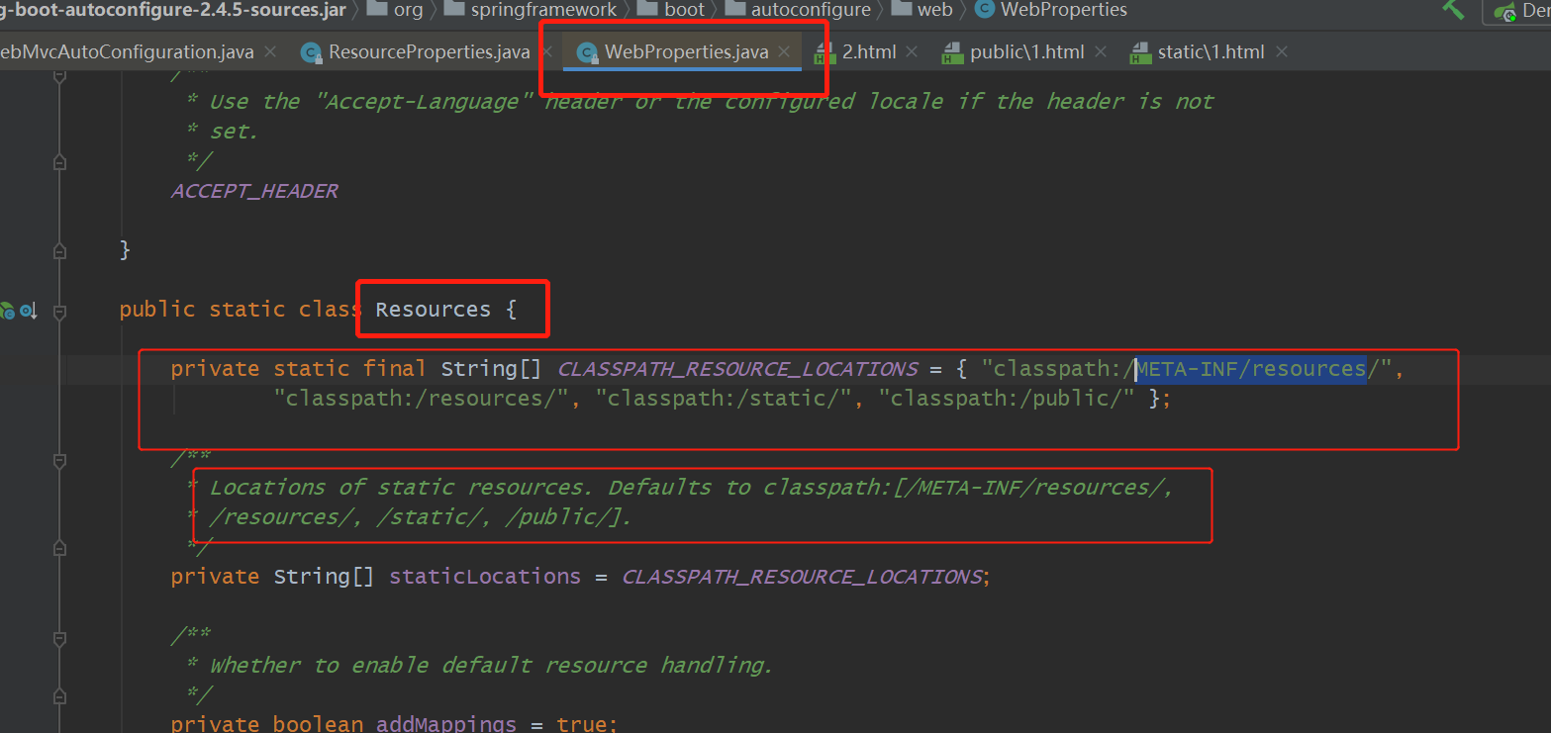1551x733 pixels.
Task: Click fold end marker above the staticLocations line
Action: (59, 547)
